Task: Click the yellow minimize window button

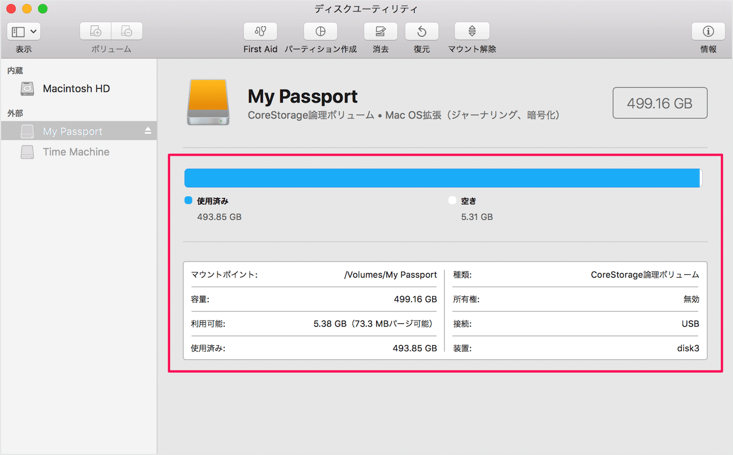Action: [27, 9]
